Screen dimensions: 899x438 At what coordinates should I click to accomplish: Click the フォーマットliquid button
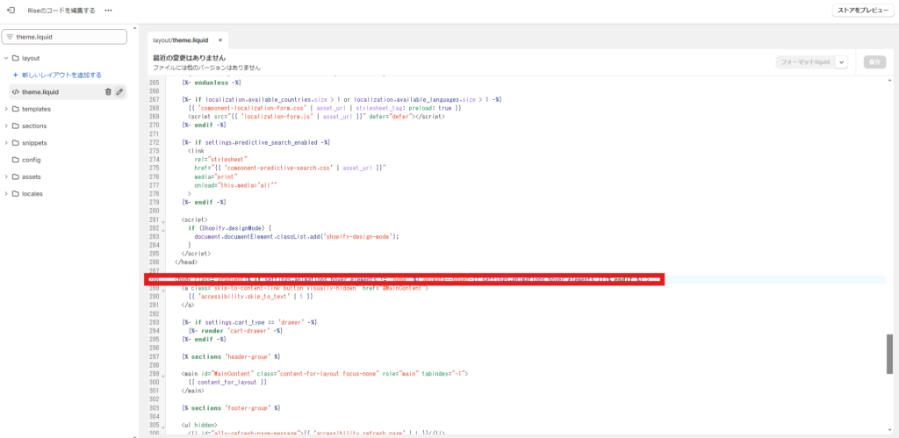point(805,62)
